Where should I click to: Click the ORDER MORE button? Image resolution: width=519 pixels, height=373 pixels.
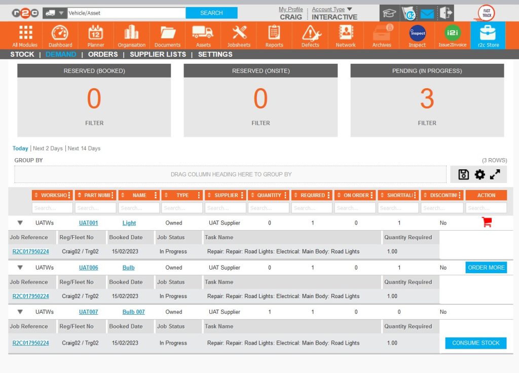(x=486, y=268)
